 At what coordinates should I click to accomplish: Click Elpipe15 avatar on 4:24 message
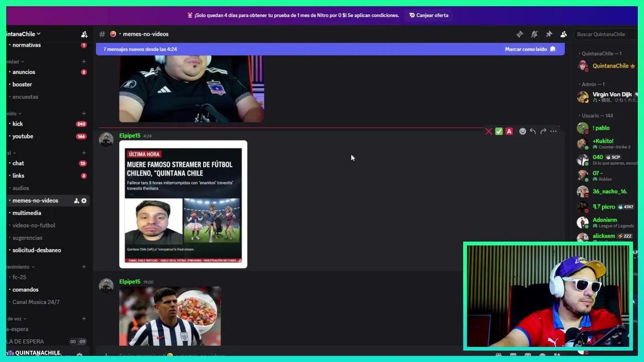(x=106, y=140)
